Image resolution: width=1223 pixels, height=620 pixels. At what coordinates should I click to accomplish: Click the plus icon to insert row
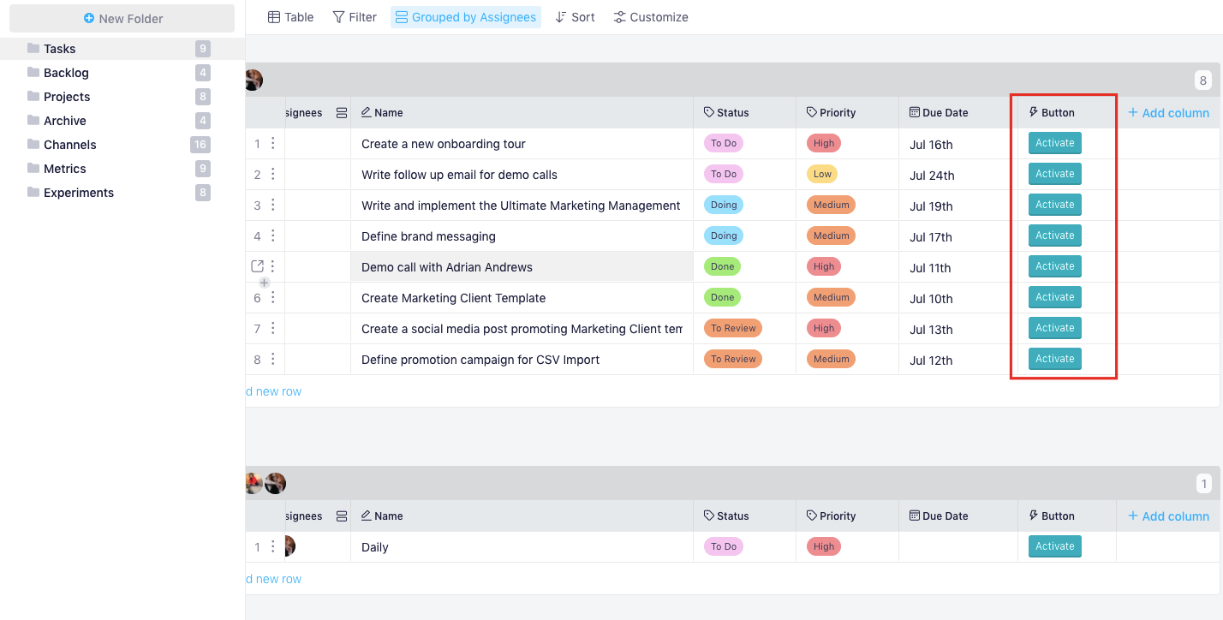pos(265,283)
